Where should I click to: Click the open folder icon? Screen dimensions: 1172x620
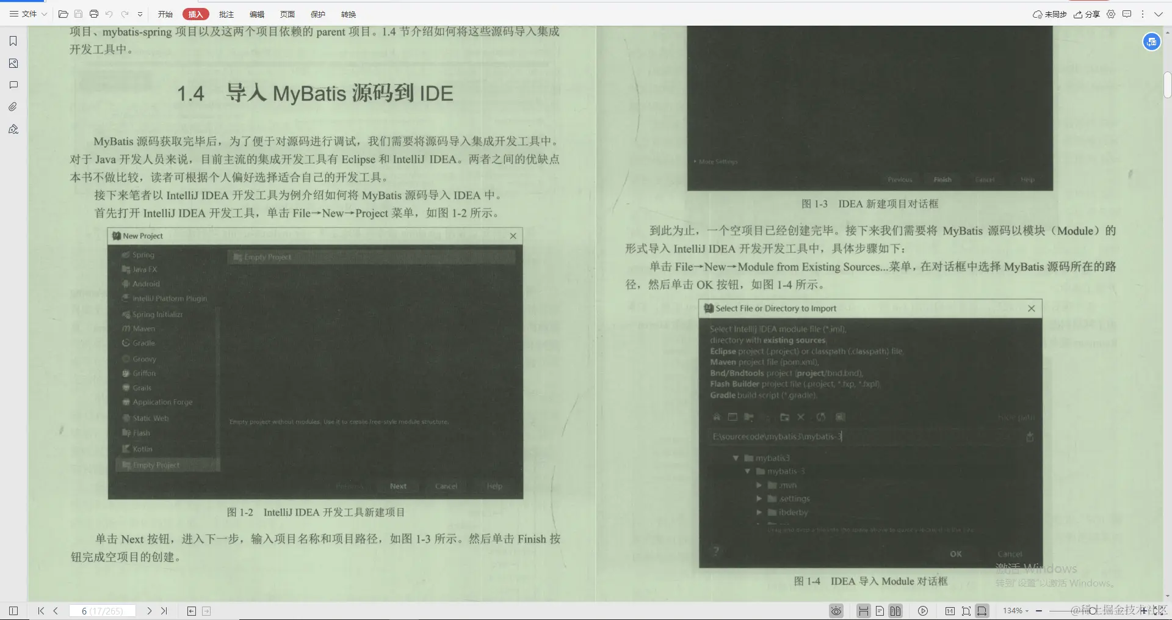tap(63, 14)
